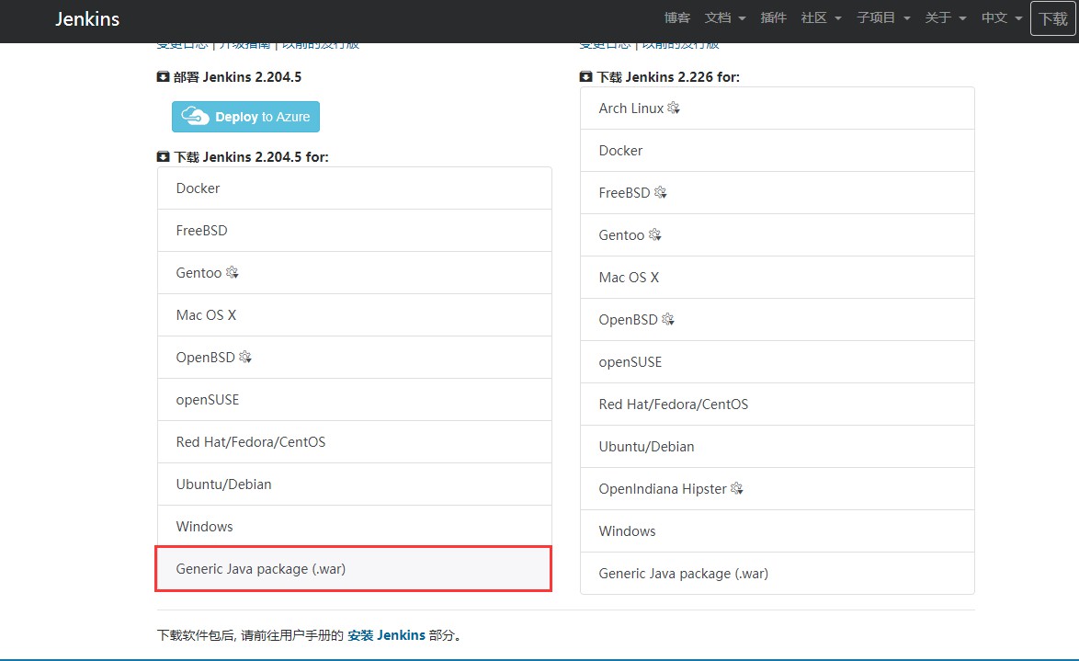Open the 博客 navigation item

coord(677,18)
